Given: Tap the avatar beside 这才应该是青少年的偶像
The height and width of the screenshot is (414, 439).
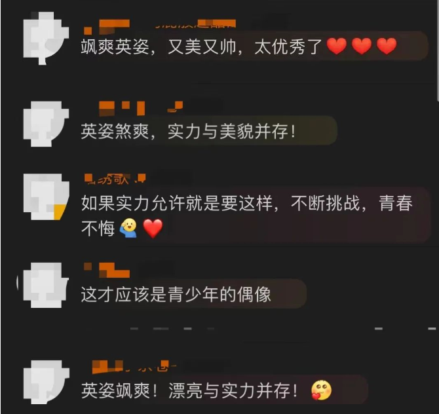Looking at the screenshot, I should (46, 285).
